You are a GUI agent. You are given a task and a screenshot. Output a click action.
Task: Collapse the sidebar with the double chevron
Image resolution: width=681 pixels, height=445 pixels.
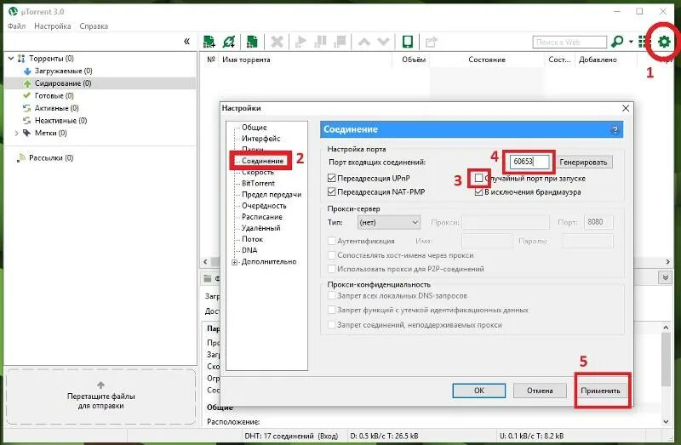(186, 41)
